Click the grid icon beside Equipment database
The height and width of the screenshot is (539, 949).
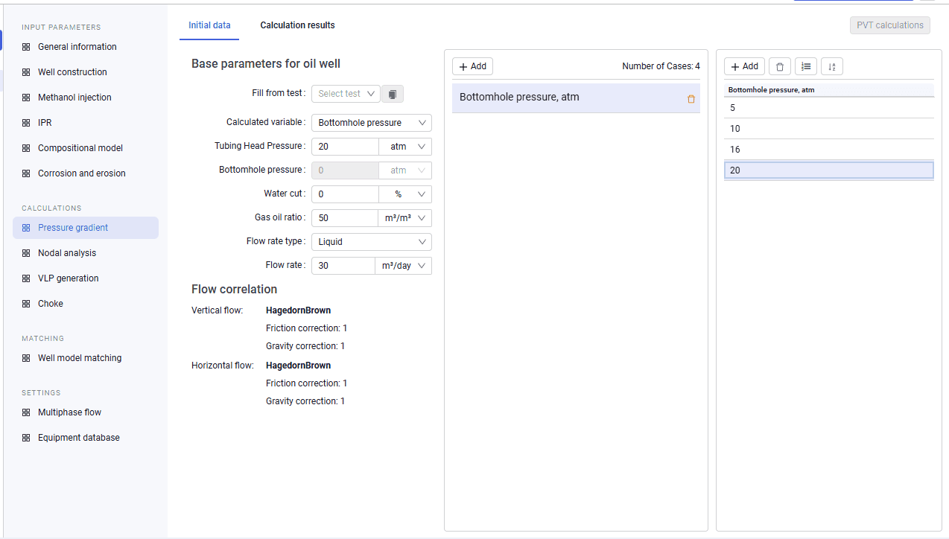click(26, 438)
